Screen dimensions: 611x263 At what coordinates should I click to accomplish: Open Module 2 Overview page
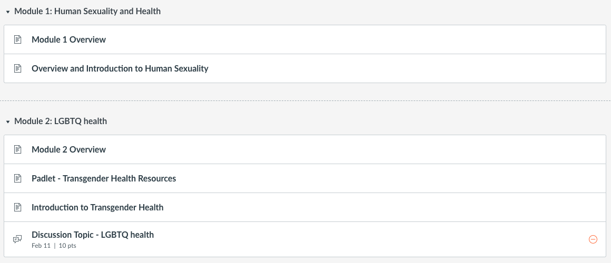(x=68, y=149)
